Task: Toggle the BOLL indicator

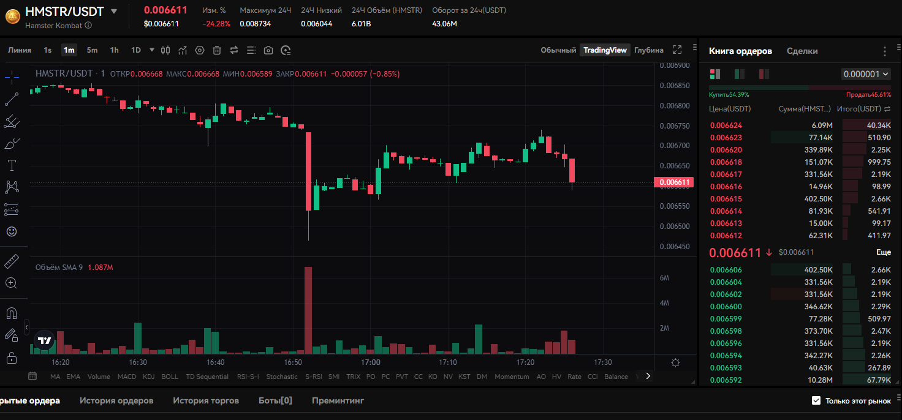Action: (x=170, y=377)
